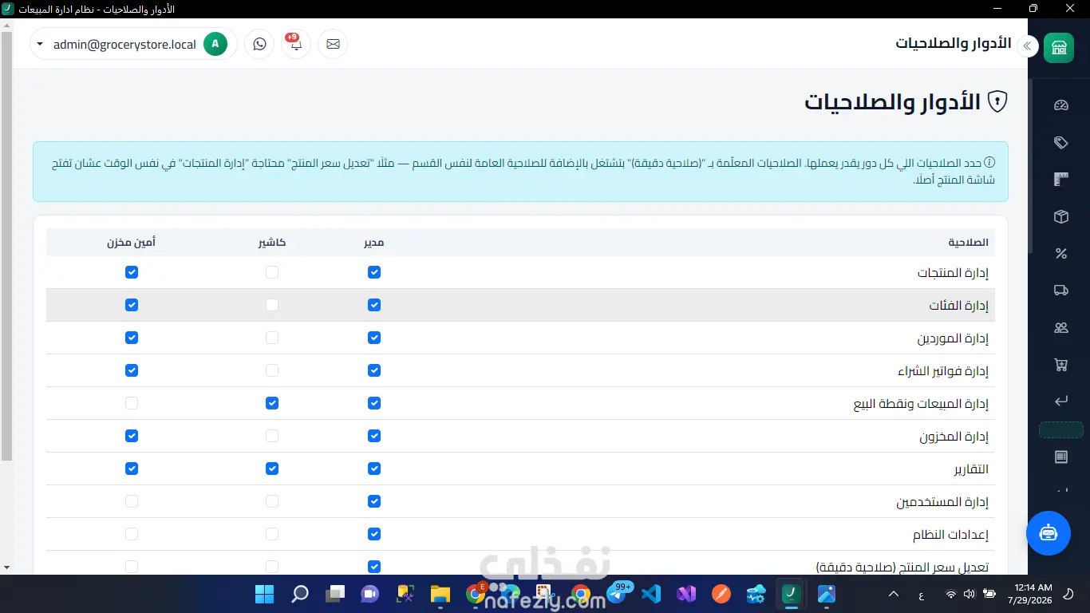The width and height of the screenshot is (1090, 613).
Task: Check أمين مخزن for إدارة المستخدمين
Action: tap(132, 501)
